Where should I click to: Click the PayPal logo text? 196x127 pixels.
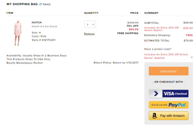[177, 105]
